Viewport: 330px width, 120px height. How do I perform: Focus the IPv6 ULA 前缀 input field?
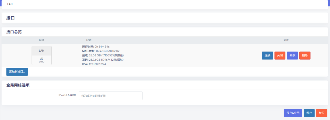(111, 96)
